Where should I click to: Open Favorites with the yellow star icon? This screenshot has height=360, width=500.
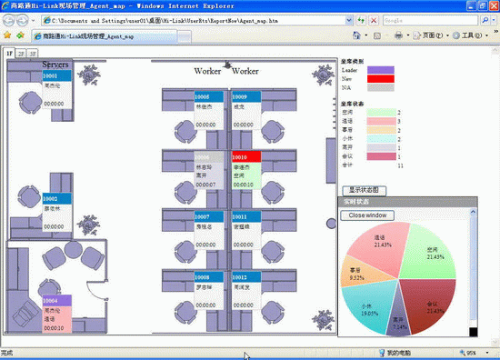coord(7,35)
